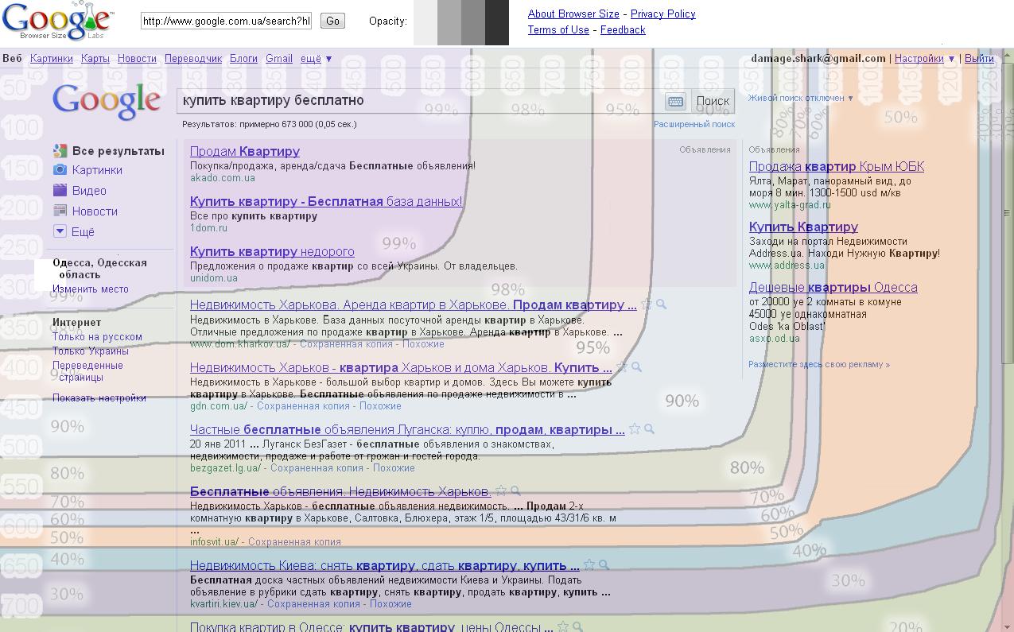Star the Недвижимость Харькова Аренда квартир result
The image size is (1014, 632).
click(647, 304)
